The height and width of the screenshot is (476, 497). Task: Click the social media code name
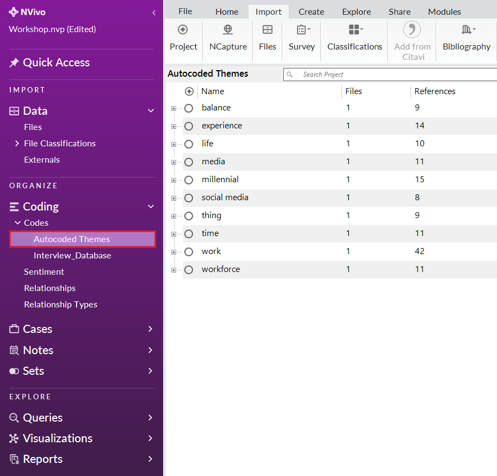tap(225, 197)
